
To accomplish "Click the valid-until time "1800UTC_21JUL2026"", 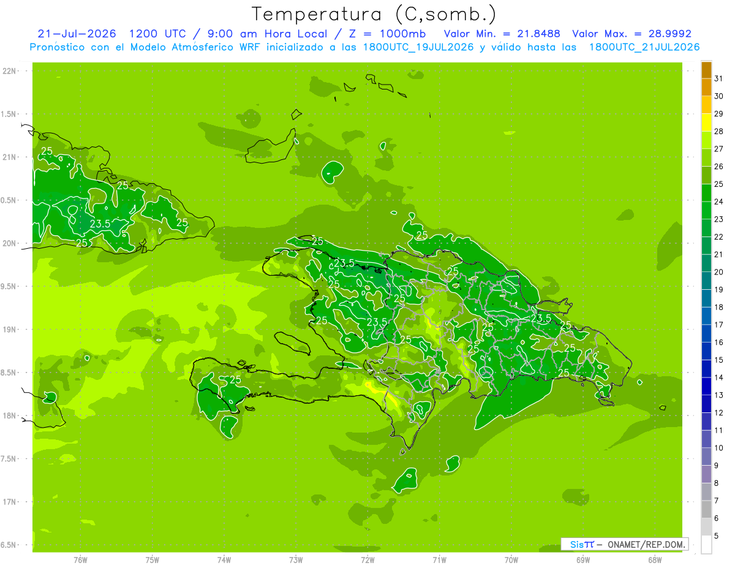I will pyautogui.click(x=644, y=47).
